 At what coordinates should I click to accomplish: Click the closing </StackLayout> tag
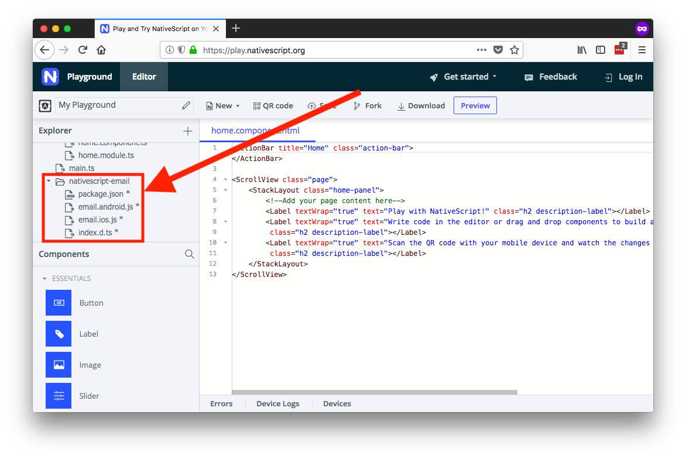pos(278,264)
